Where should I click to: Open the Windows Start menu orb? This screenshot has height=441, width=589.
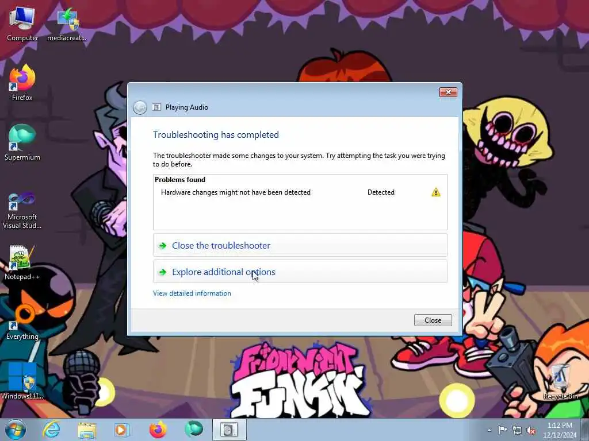tap(16, 430)
